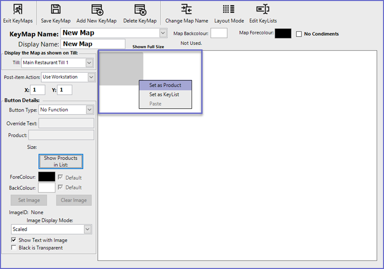Open the Till selection dropdown

[x=89, y=63]
